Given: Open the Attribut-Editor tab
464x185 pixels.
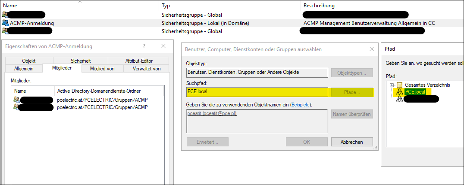Looking at the screenshot, I should 139,61.
